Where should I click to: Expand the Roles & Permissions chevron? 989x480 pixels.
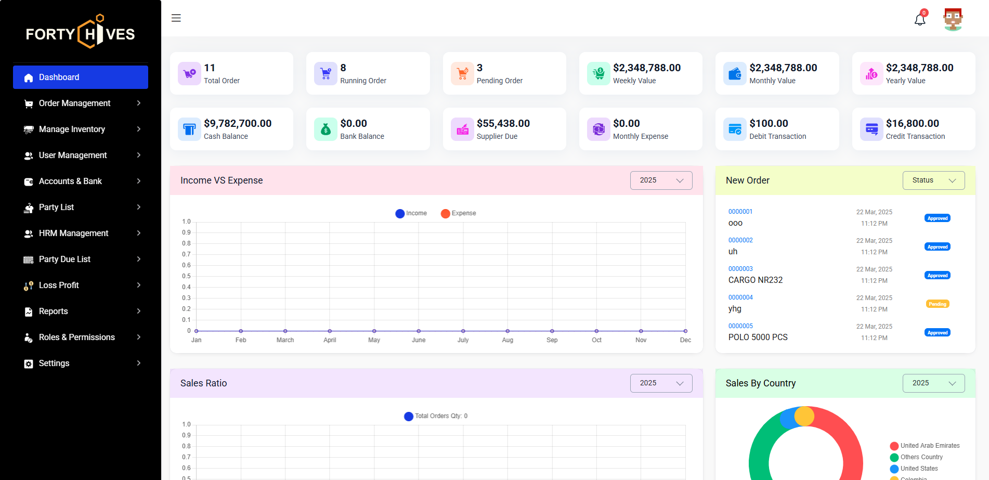[139, 337]
